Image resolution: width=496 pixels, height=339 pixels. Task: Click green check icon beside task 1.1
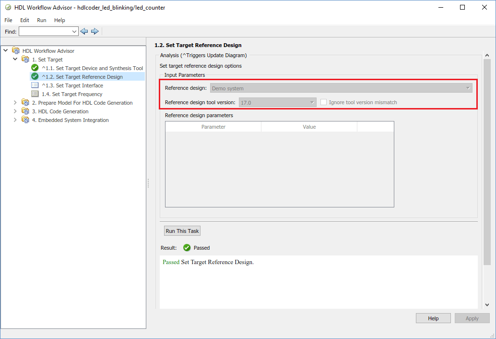coord(35,68)
